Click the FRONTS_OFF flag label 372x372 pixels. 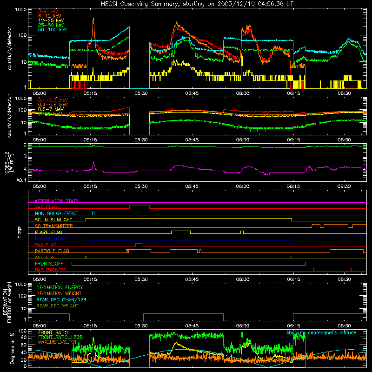coord(49,264)
